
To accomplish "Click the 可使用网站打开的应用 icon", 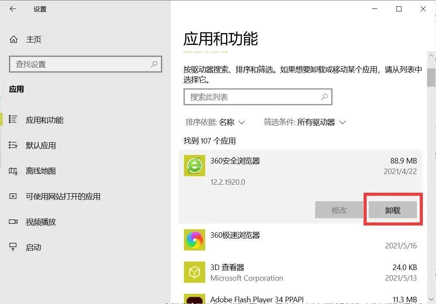I will (x=13, y=197).
